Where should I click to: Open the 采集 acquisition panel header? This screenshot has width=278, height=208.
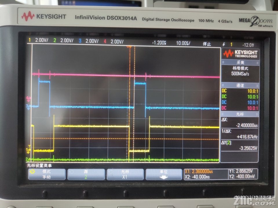(240, 62)
